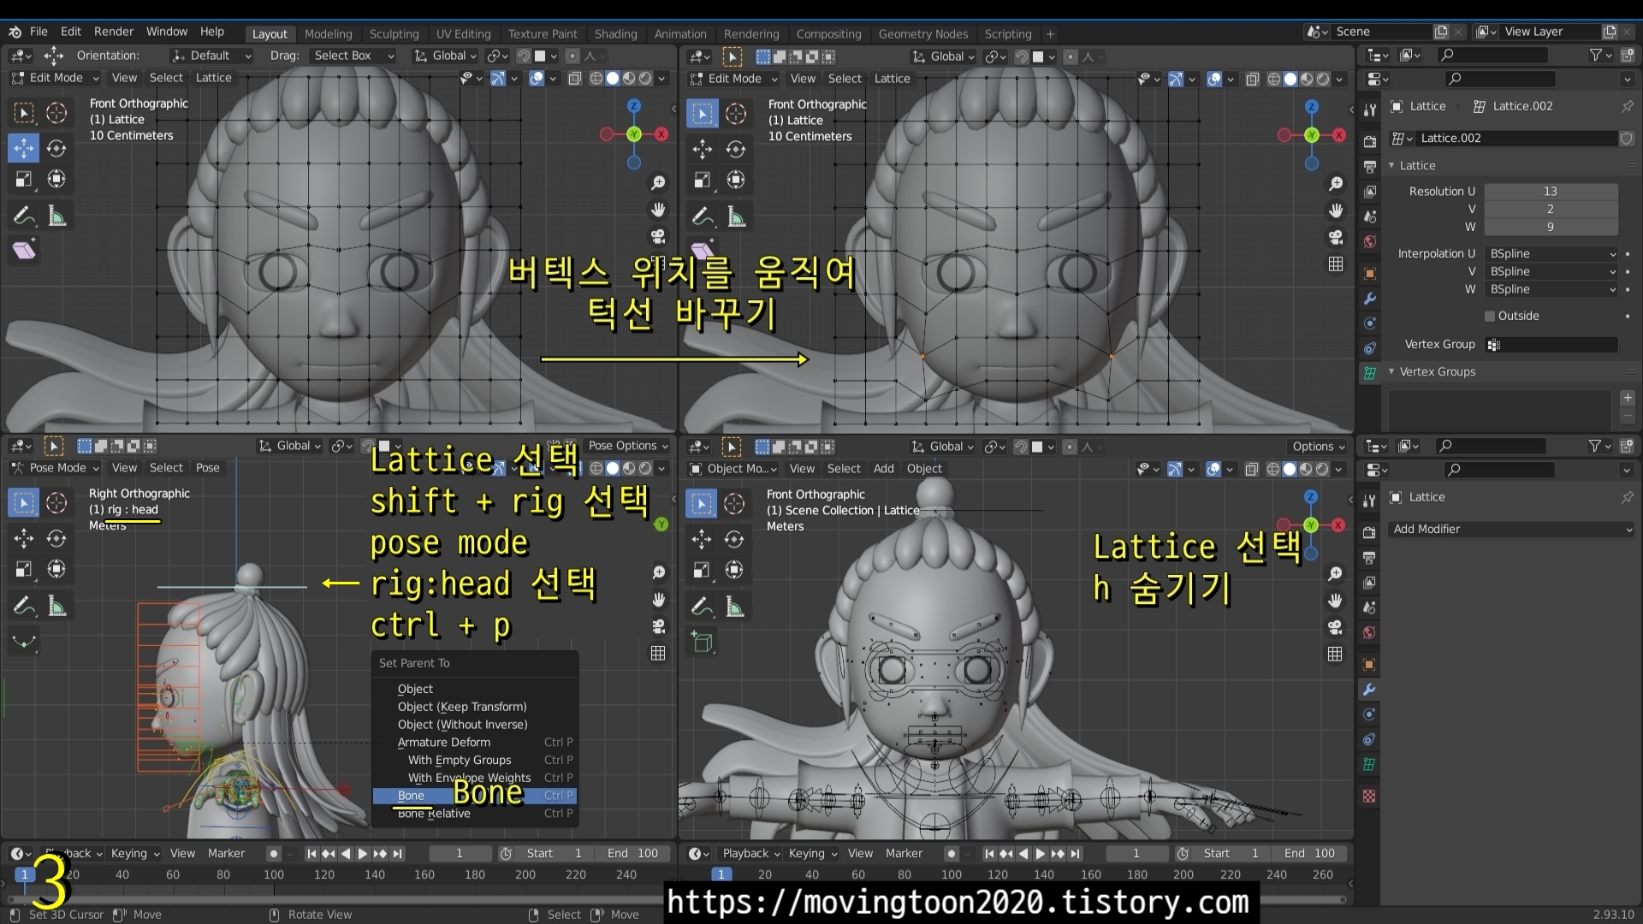Choose Bone in Set Parent To menu
The height and width of the screenshot is (924, 1643).
coord(475,796)
